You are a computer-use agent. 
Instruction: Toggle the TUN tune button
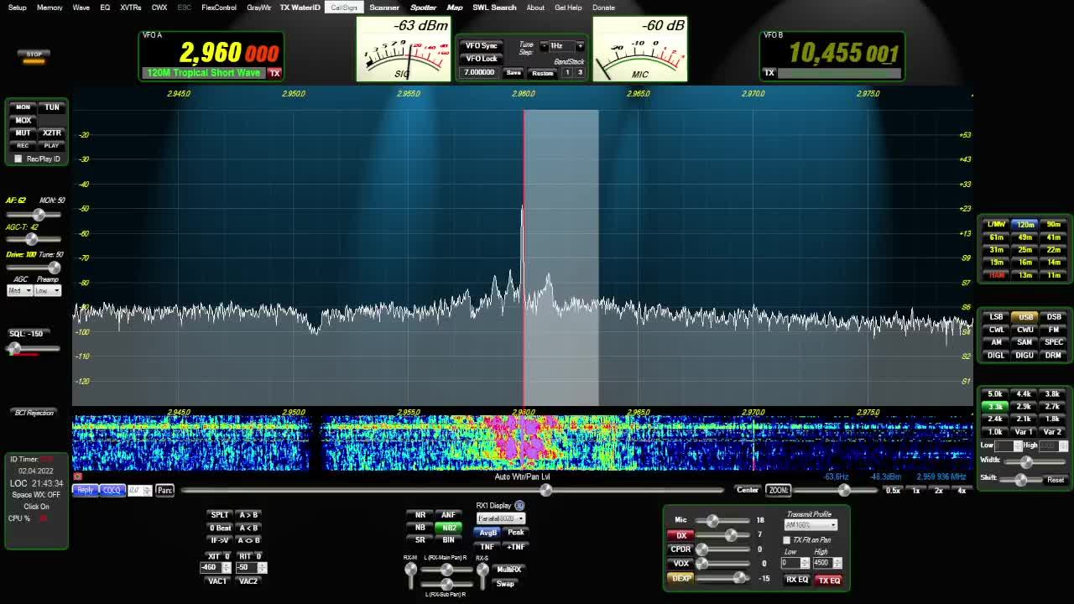52,107
